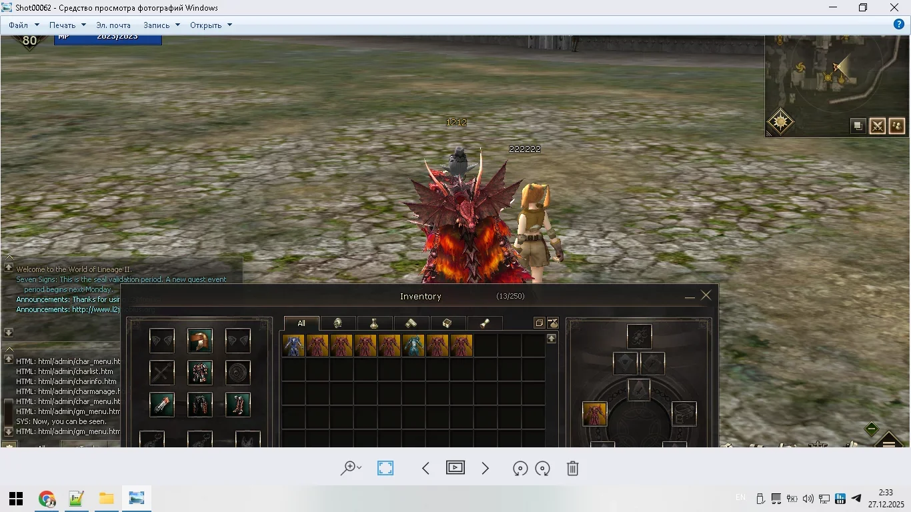Switch to the helmet equipment inventory tab

[338, 323]
